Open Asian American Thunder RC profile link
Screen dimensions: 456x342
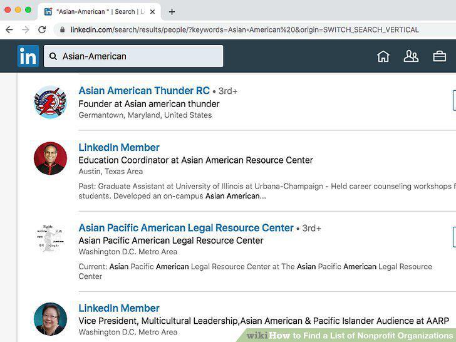coord(144,90)
